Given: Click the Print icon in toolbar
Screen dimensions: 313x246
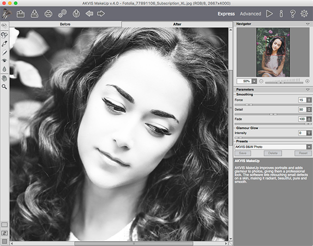Looking at the screenshot, I should point(49,13).
